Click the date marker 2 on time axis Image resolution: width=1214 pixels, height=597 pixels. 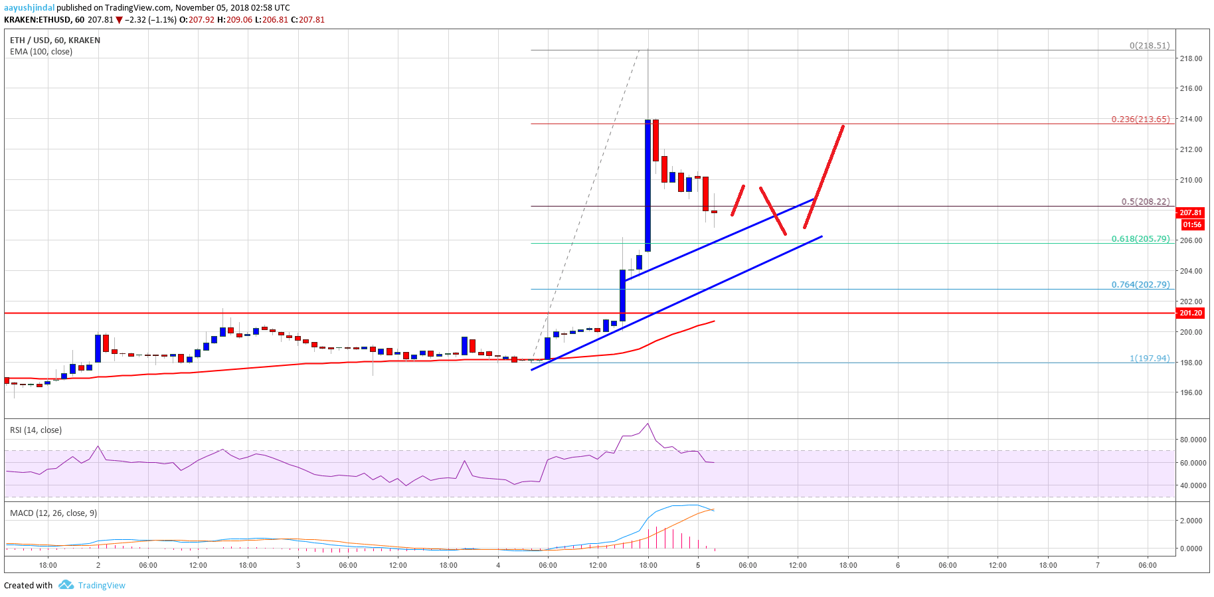coord(98,565)
